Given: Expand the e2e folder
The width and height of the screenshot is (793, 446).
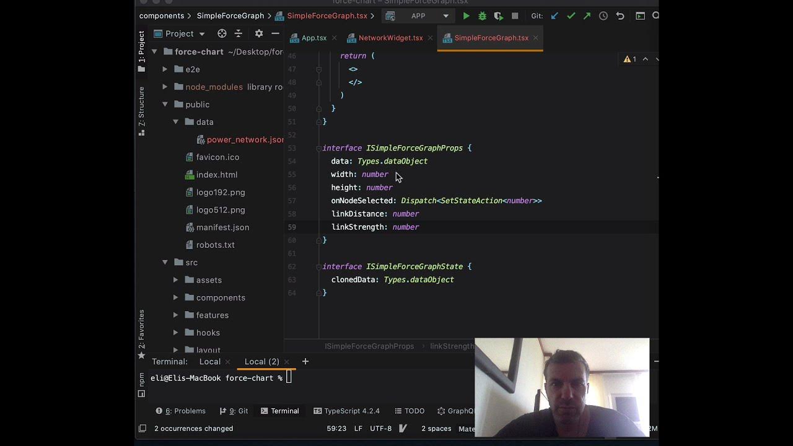Looking at the screenshot, I should coord(165,69).
